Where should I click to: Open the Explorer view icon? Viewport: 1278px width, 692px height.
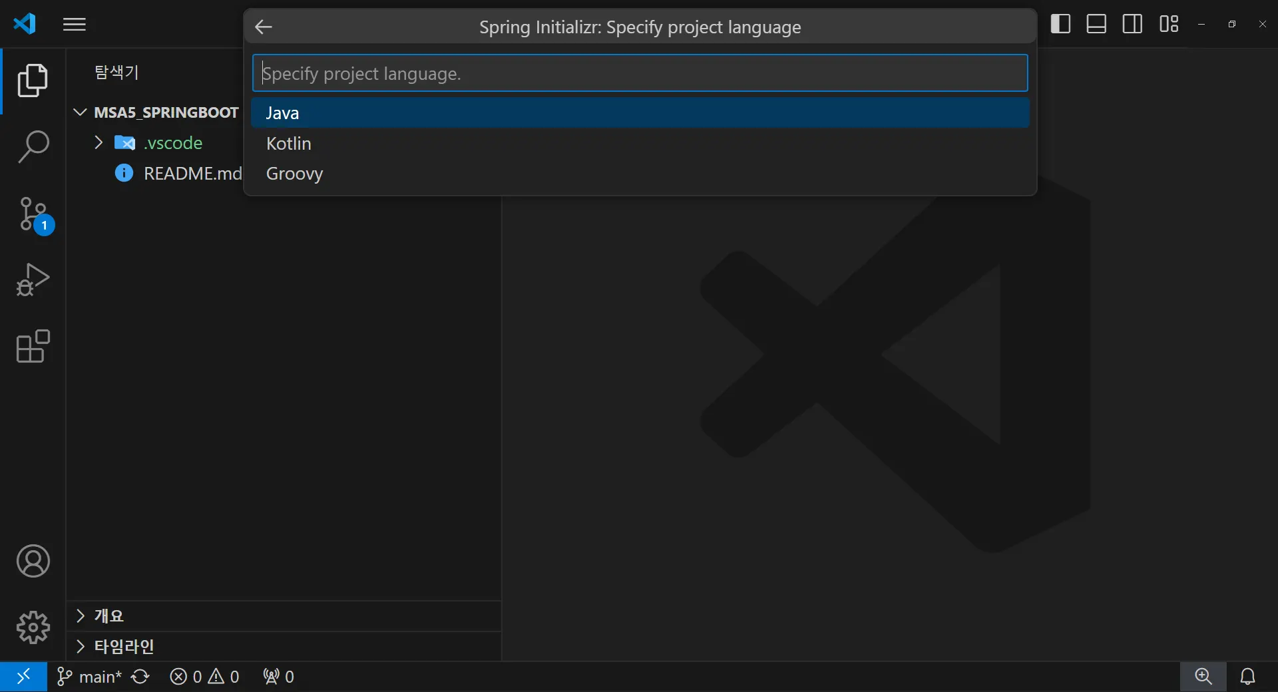pyautogui.click(x=33, y=81)
